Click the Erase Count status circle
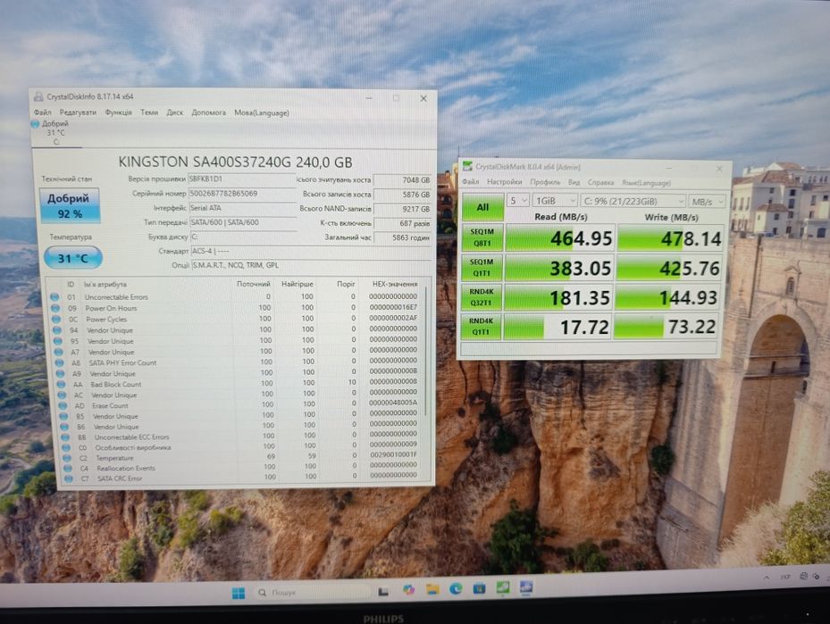The height and width of the screenshot is (624, 830). [63, 405]
